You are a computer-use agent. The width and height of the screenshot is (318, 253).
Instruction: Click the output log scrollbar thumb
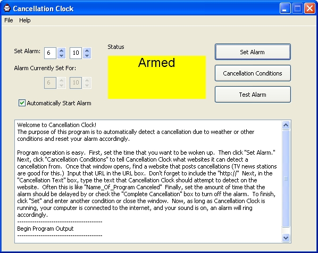click(286, 179)
